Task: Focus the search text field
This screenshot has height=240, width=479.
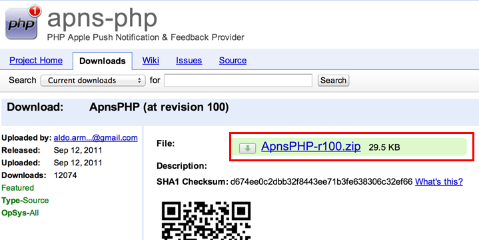Action: [x=238, y=81]
